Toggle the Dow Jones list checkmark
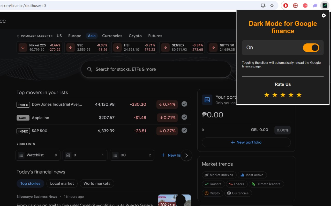Screen dimensions: 331x206 [184, 104]
